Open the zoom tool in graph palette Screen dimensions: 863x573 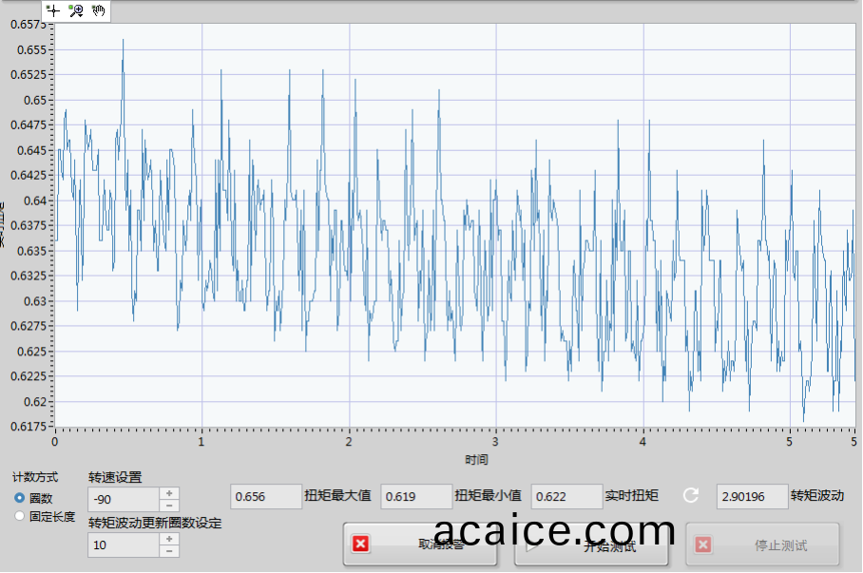pos(77,10)
